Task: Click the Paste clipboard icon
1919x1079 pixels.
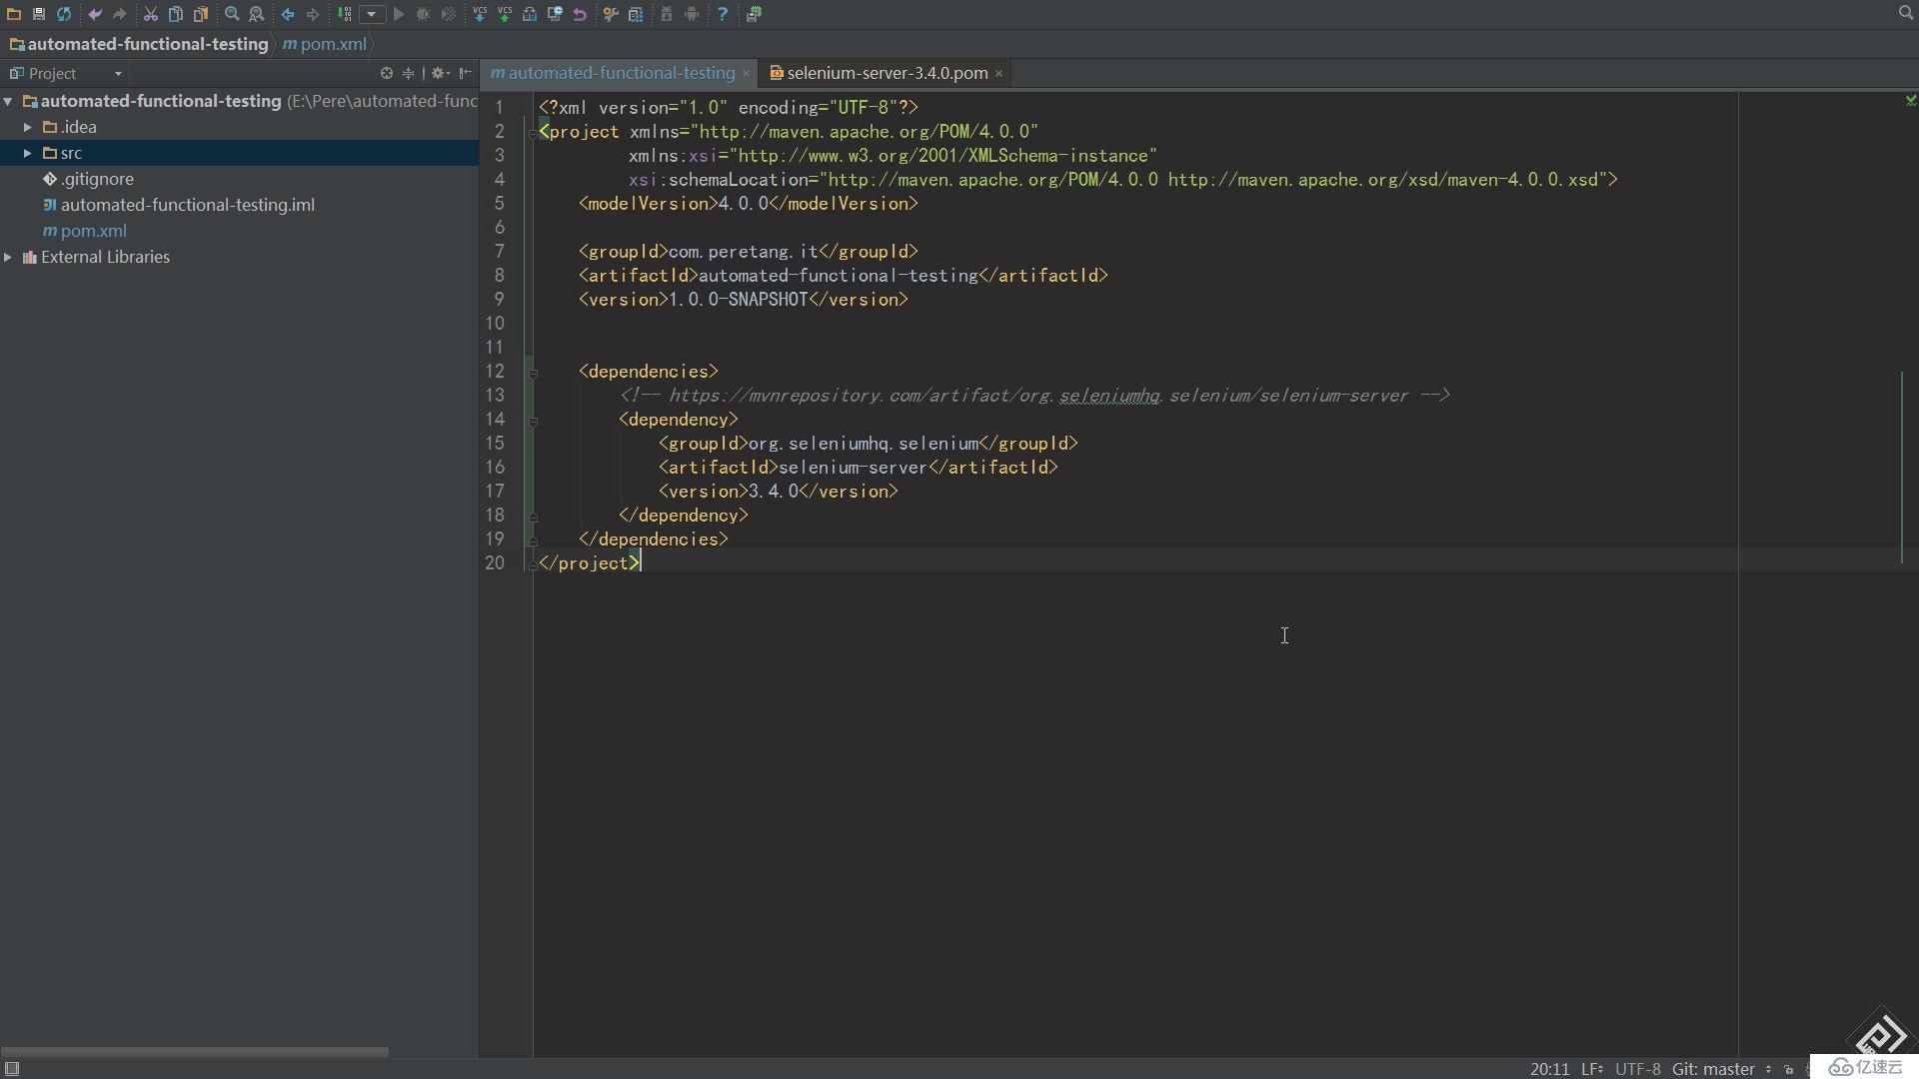Action: click(x=201, y=14)
